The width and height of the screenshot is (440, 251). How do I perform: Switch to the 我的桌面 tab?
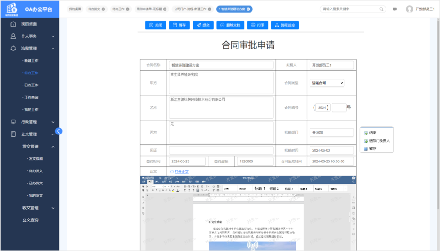(x=75, y=9)
